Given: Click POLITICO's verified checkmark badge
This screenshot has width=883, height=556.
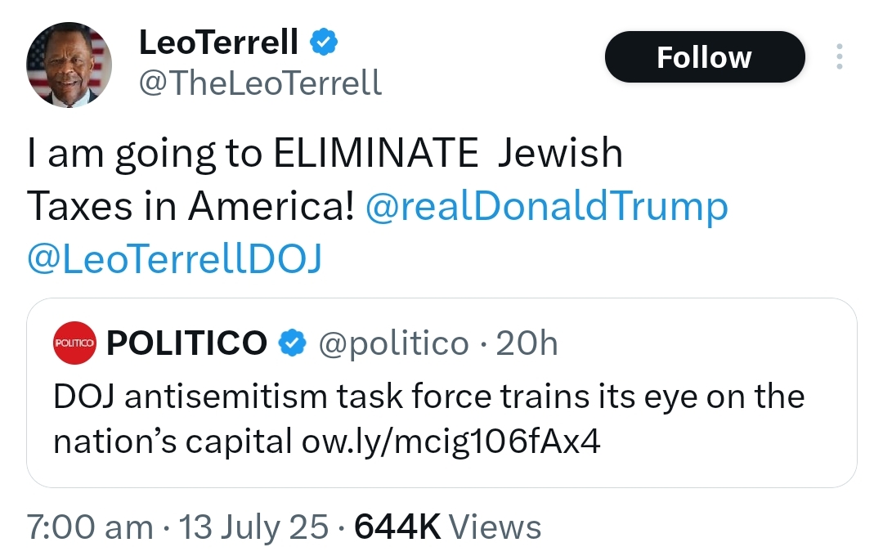Looking at the screenshot, I should click(x=292, y=343).
